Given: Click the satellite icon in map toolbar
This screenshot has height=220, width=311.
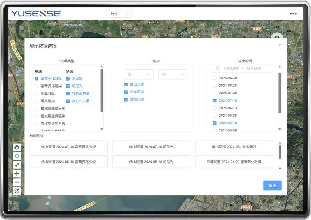Looking at the screenshot, I should [17, 191].
